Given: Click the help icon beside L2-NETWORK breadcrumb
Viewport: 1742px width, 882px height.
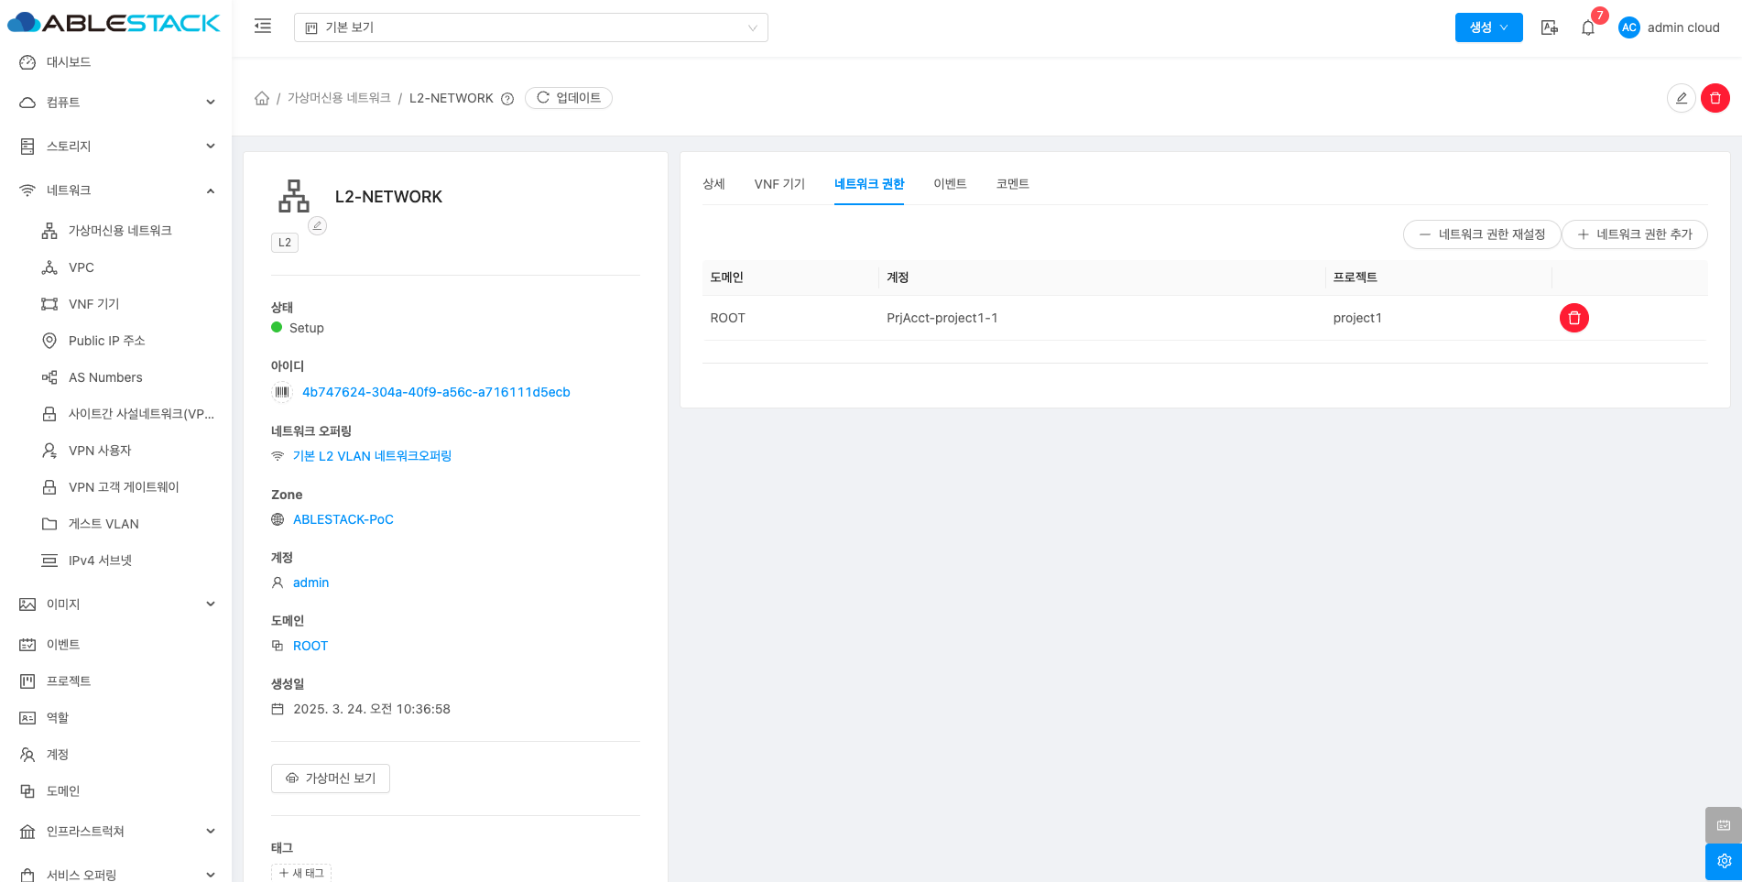Looking at the screenshot, I should click(507, 99).
